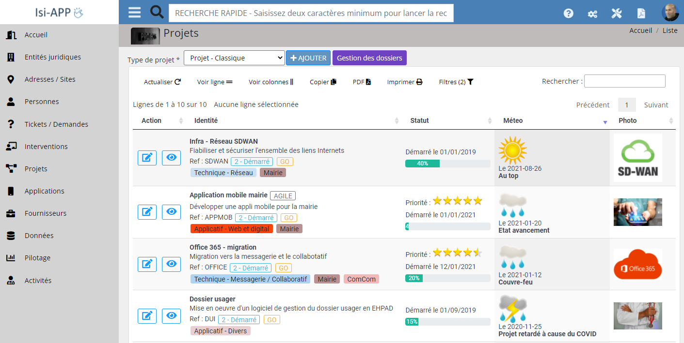Open the tools (wrench) icon in the top bar
Screen dimensions: 684x343
(x=617, y=13)
